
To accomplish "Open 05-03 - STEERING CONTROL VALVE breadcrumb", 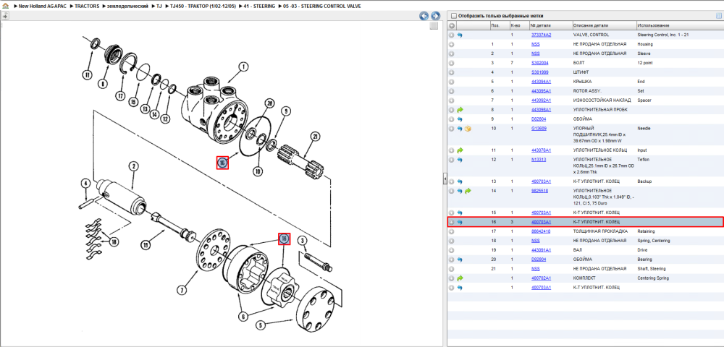I will (x=322, y=7).
